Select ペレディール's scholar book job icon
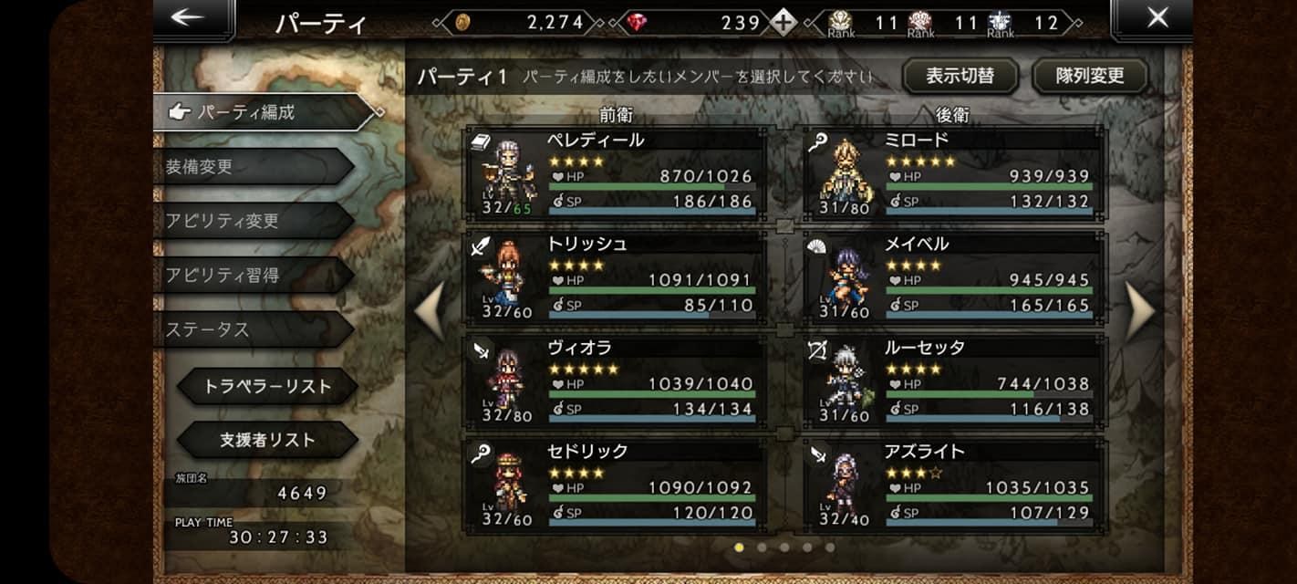Viewport: 1297px width, 584px height. pos(481,142)
